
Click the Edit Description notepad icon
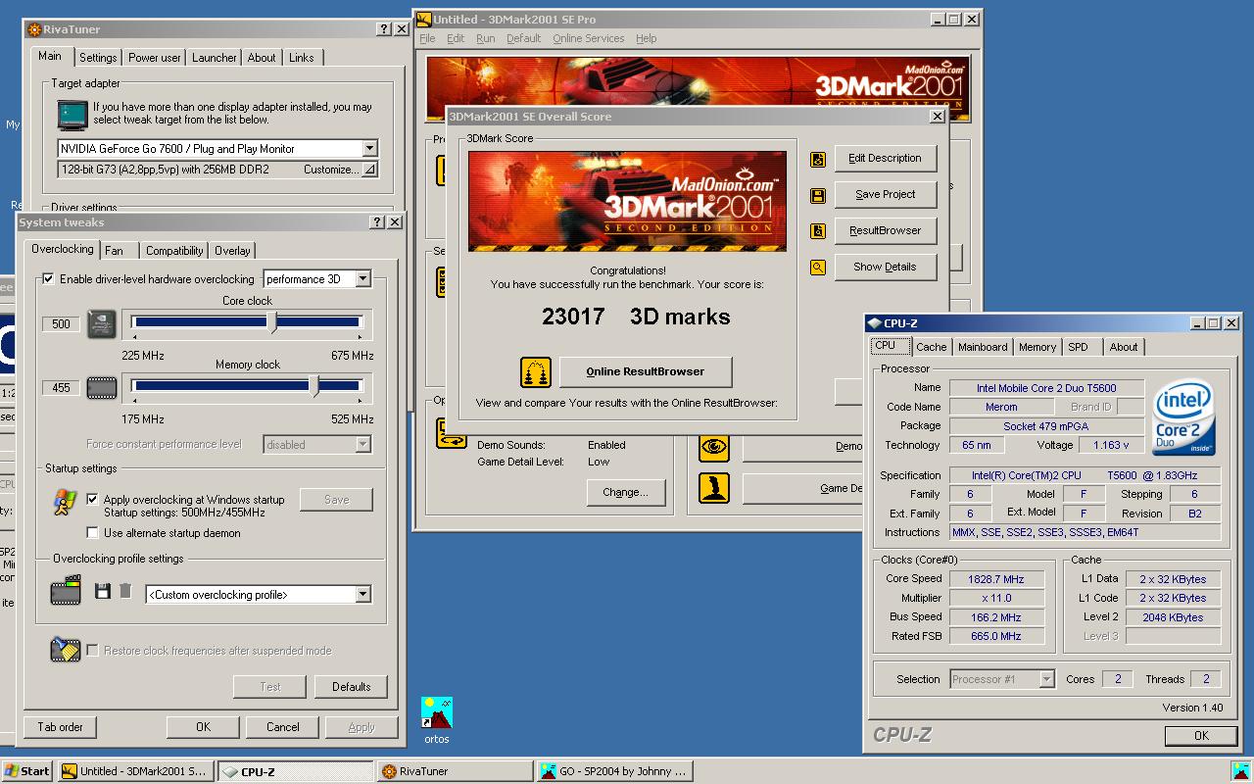pyautogui.click(x=818, y=159)
